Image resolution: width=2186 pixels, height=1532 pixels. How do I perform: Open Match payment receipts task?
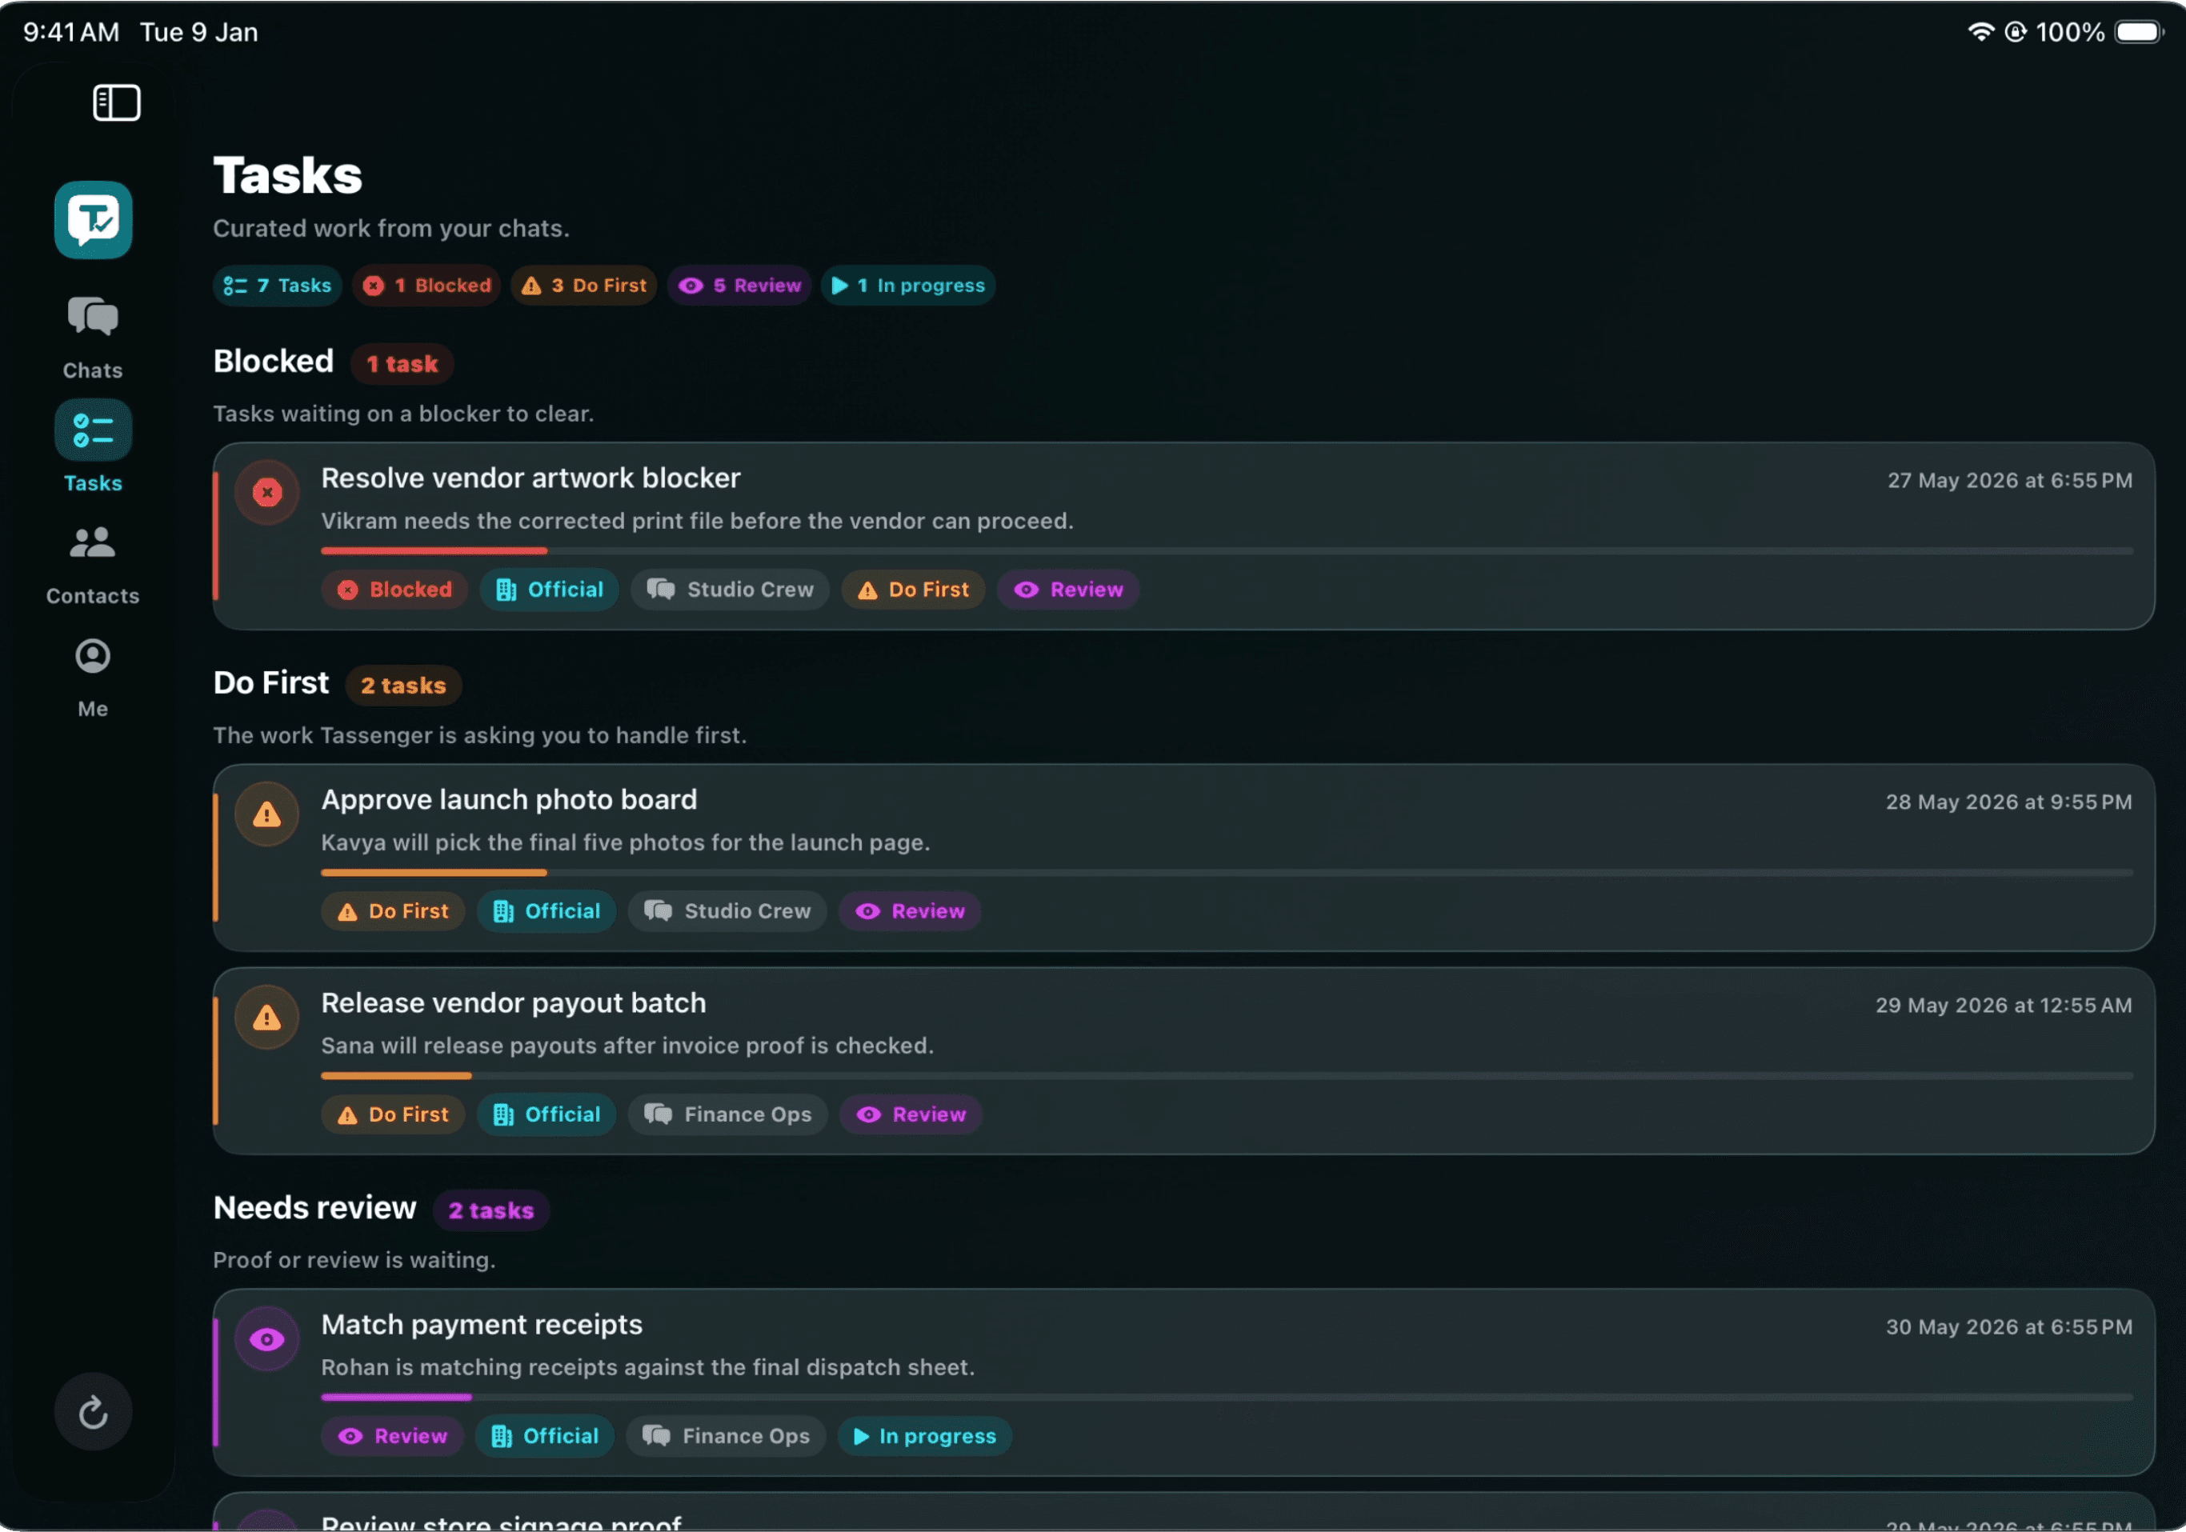[1183, 1383]
